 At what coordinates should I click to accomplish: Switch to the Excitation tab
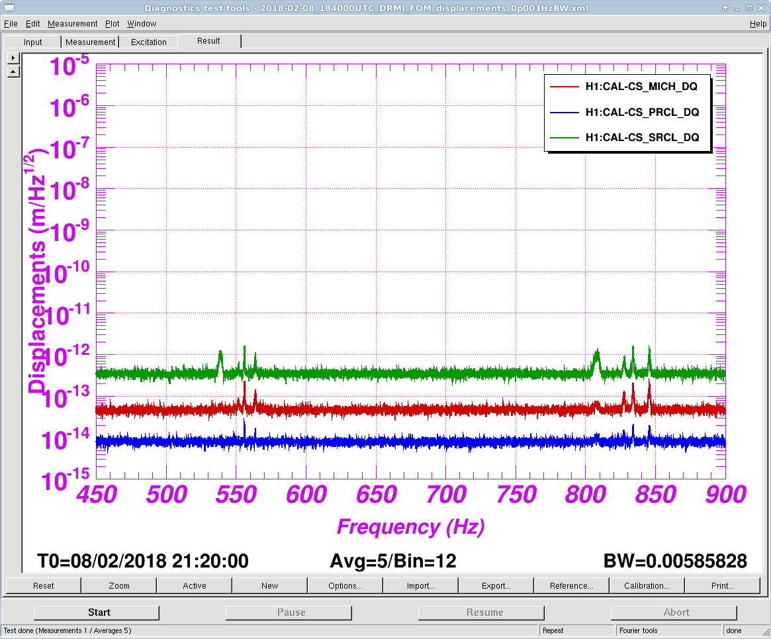[x=149, y=42]
